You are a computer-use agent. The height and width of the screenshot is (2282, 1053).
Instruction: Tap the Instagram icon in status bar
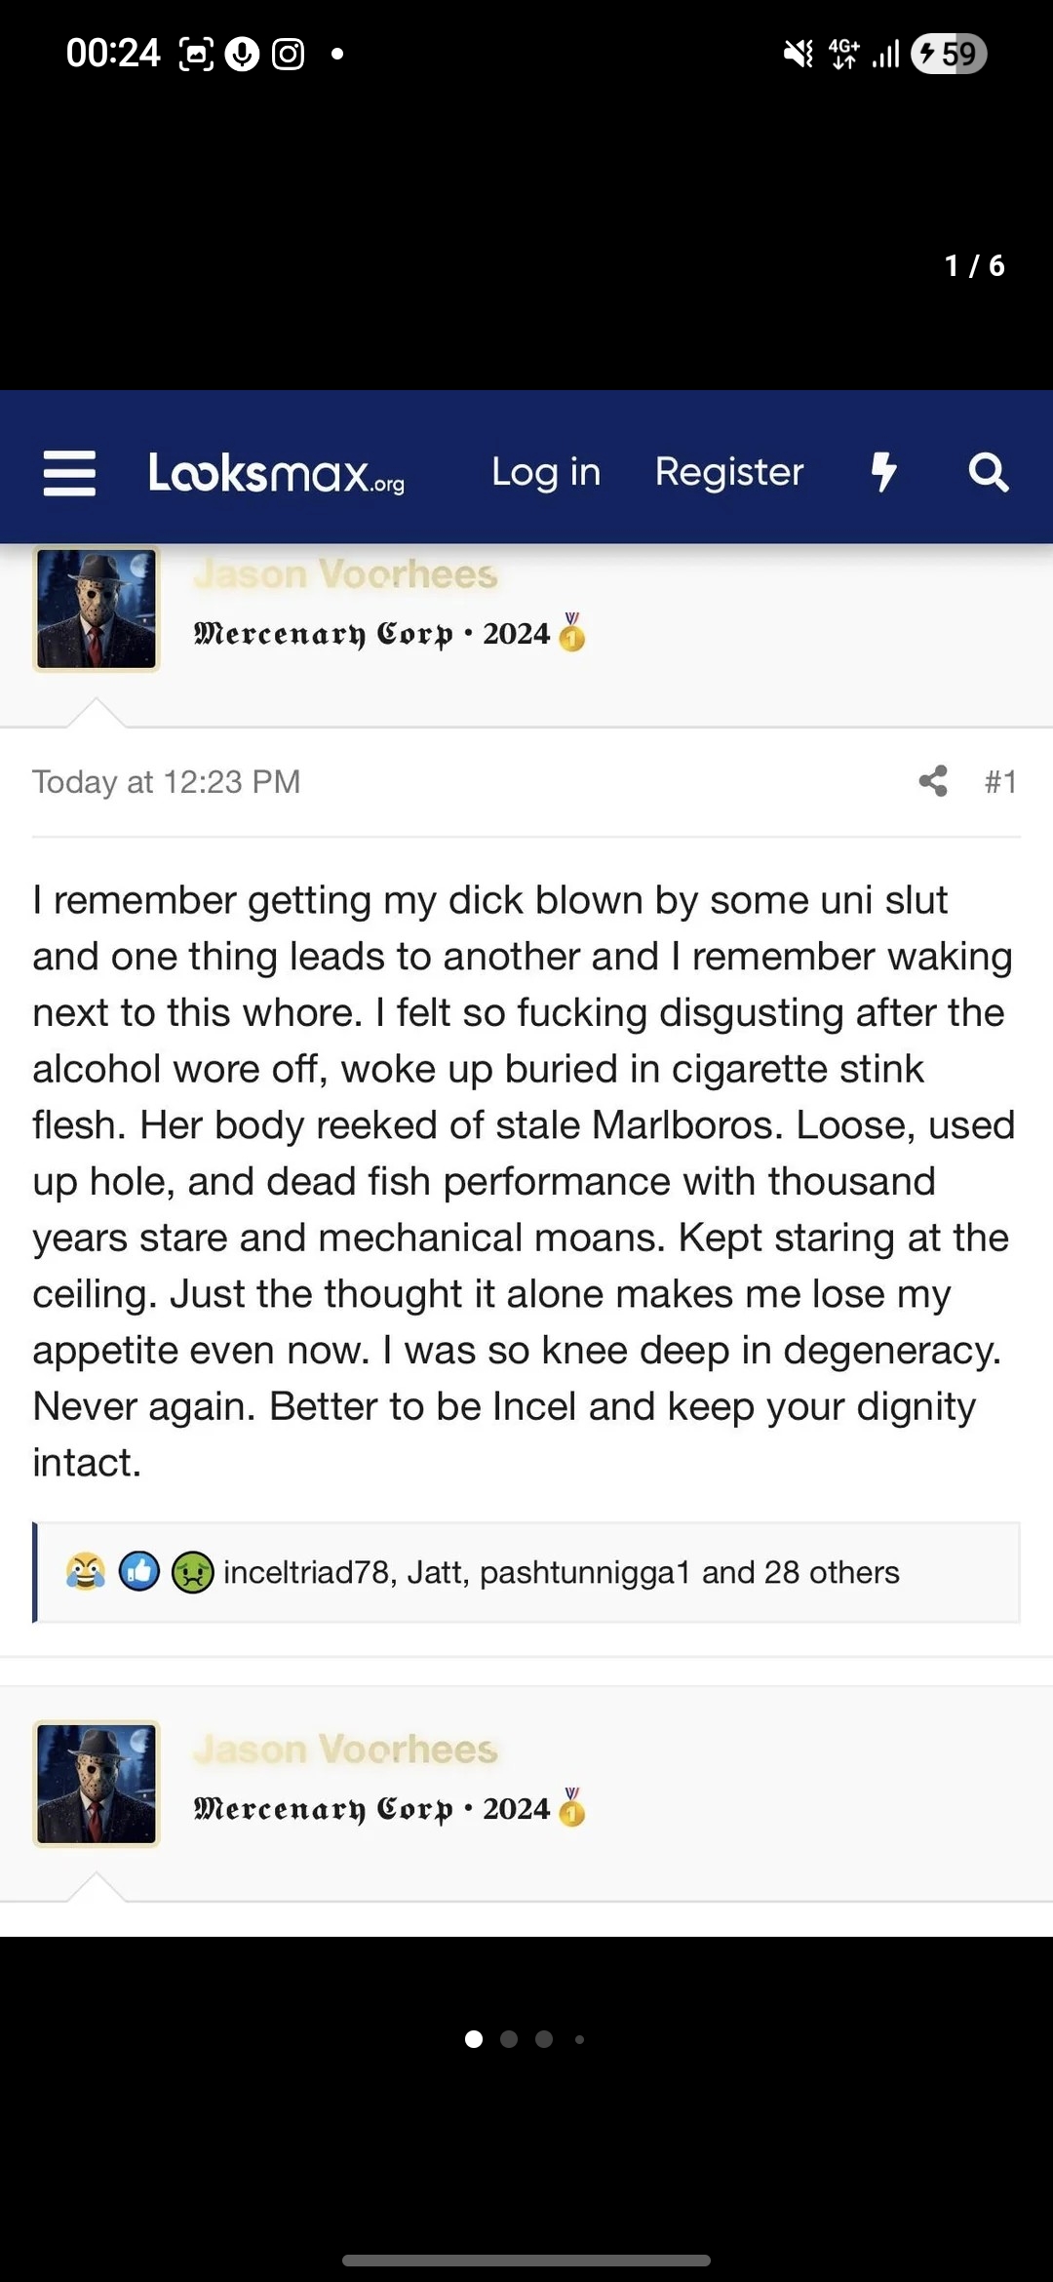pos(288,54)
